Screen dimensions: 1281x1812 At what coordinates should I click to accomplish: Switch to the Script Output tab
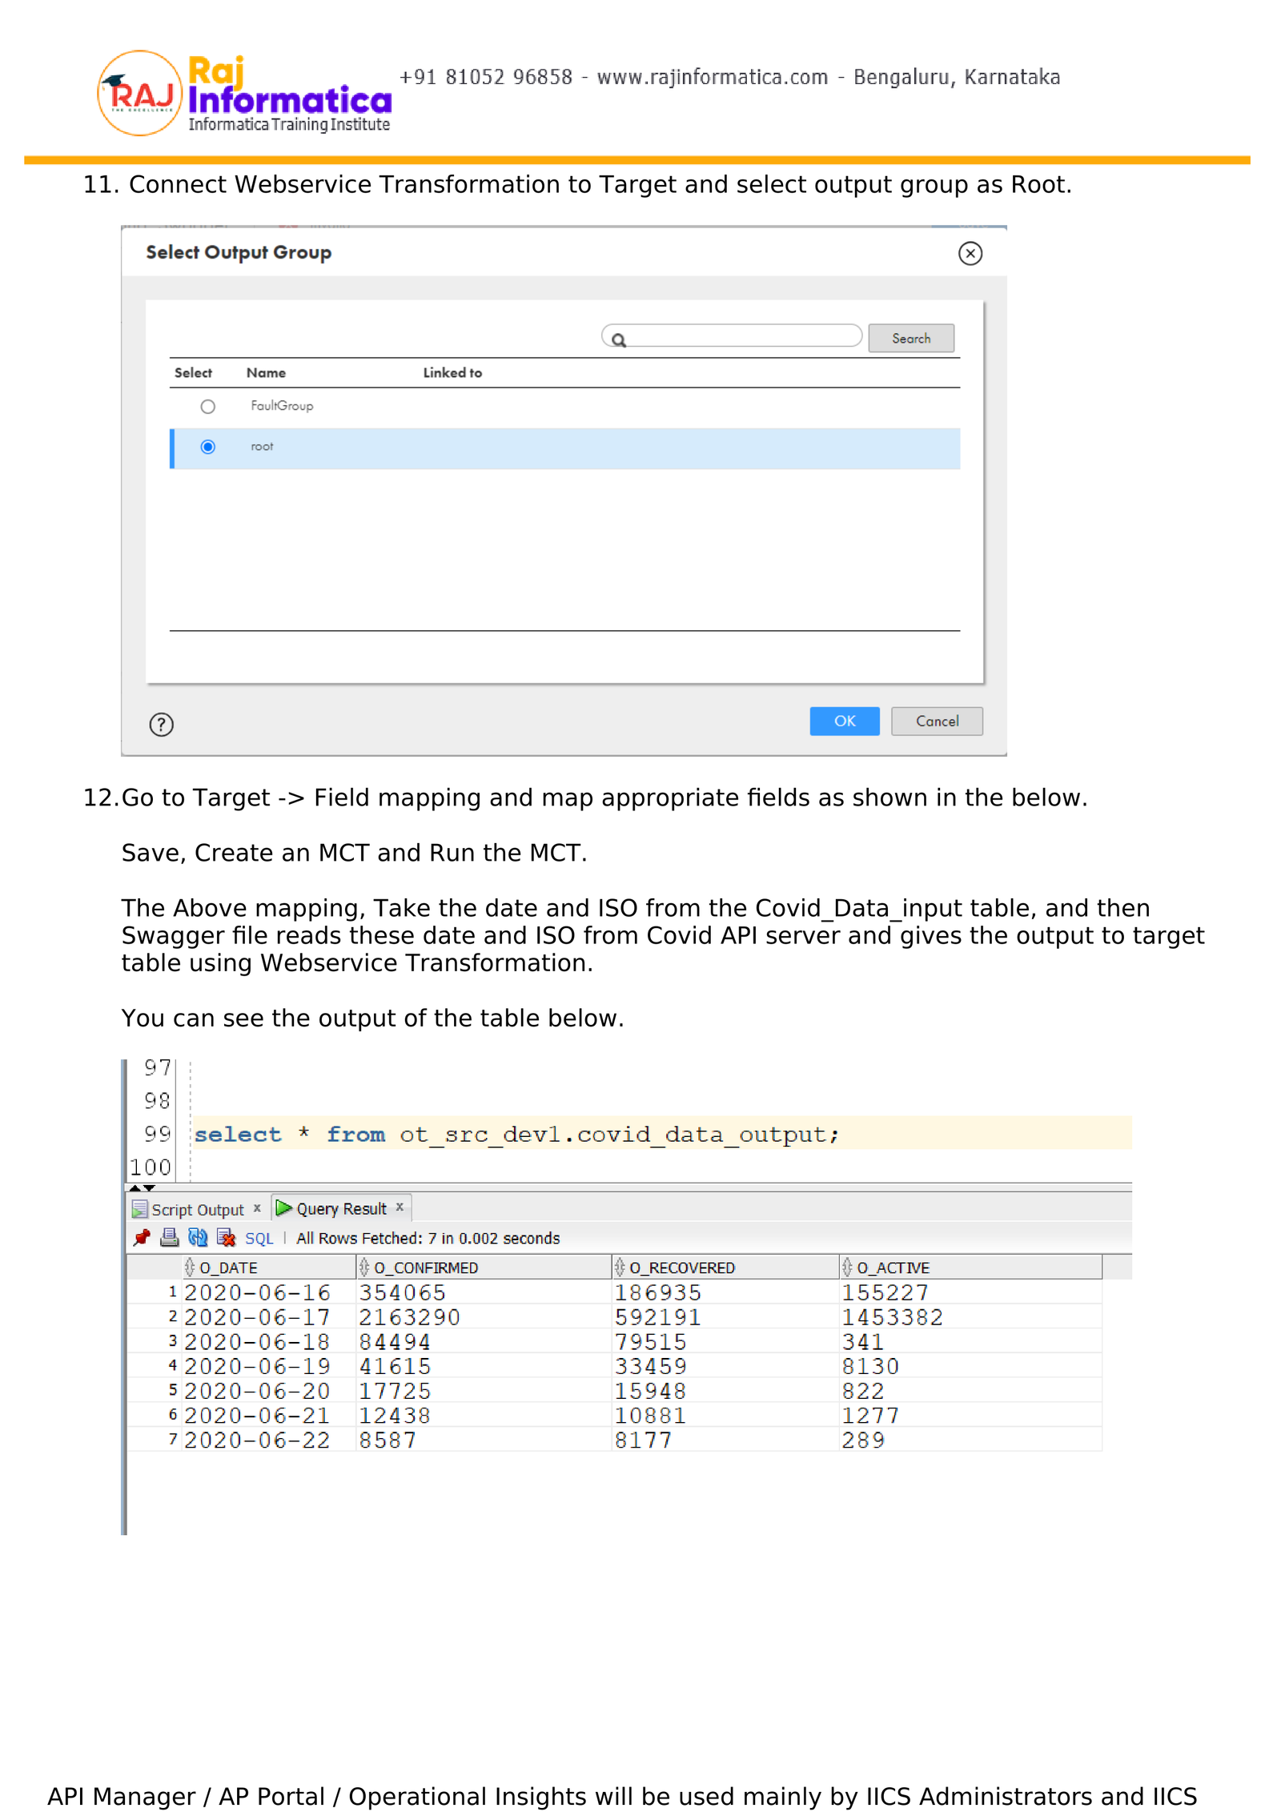(197, 1209)
